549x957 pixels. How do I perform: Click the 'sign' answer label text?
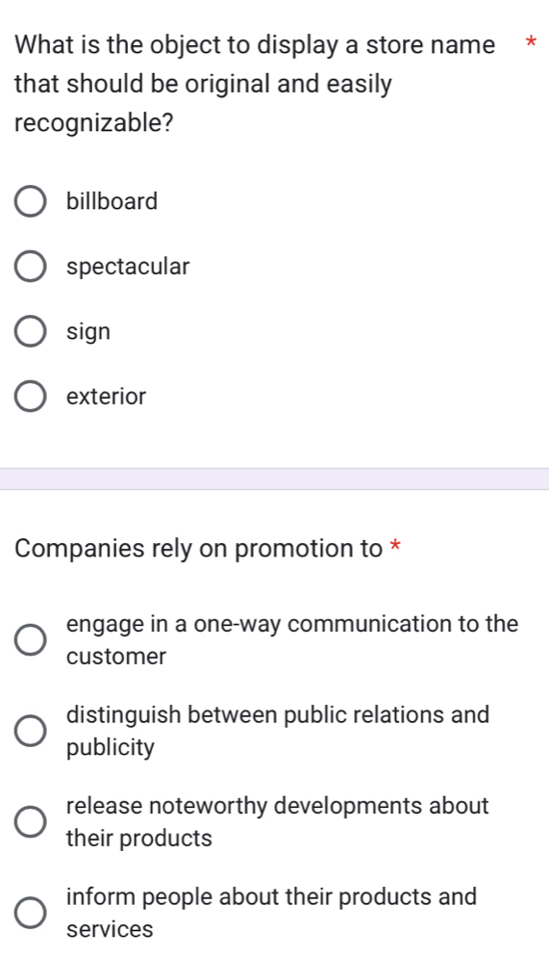click(88, 332)
